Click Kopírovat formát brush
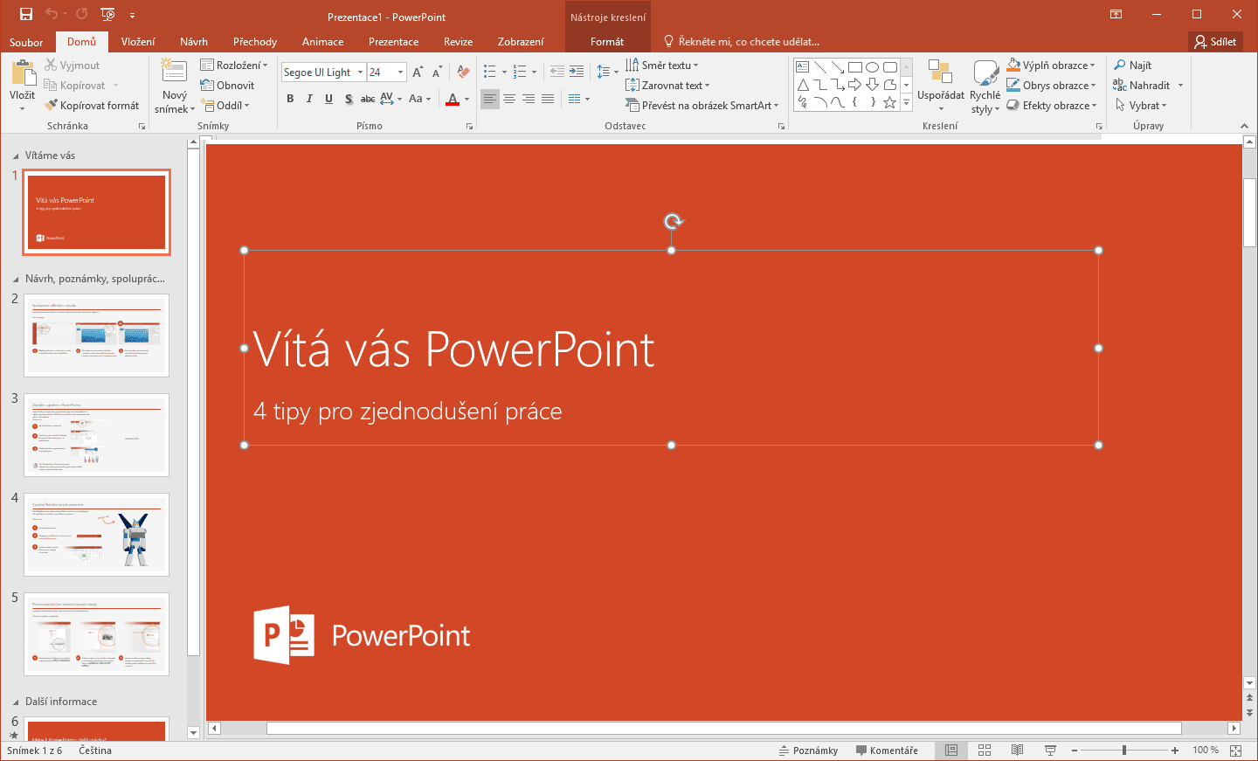This screenshot has width=1258, height=761. click(x=52, y=105)
